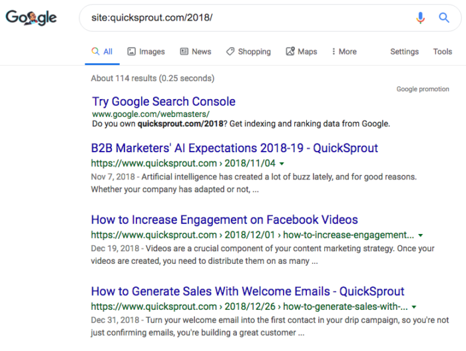Open the More menu label
This screenshot has width=466, height=351.
point(348,52)
